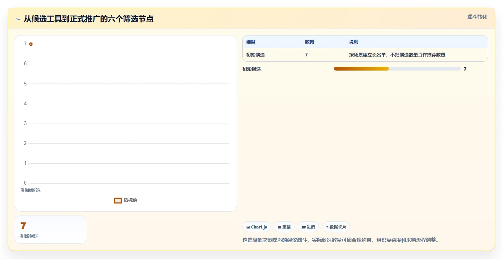Click the 漏斗转化 label in the header
Screen dimensions: 503x259
(x=477, y=17)
